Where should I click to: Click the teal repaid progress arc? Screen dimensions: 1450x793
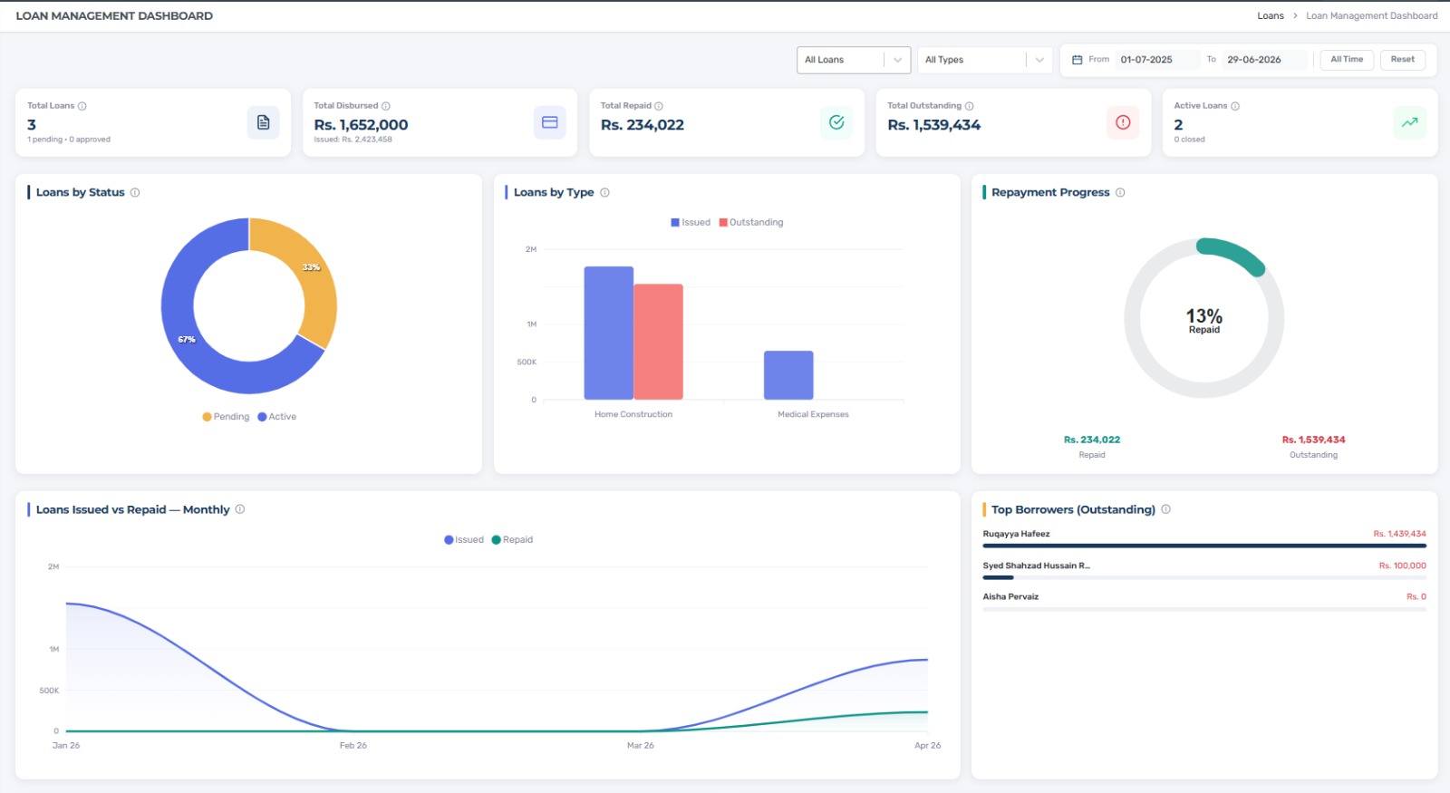[1234, 251]
